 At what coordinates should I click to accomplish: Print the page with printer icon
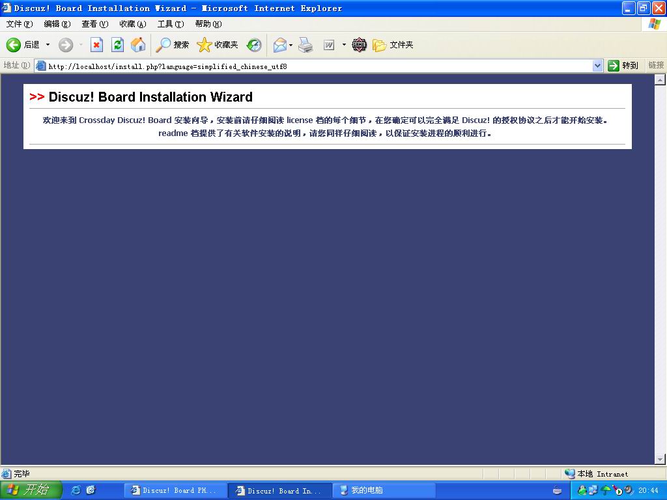click(x=305, y=45)
